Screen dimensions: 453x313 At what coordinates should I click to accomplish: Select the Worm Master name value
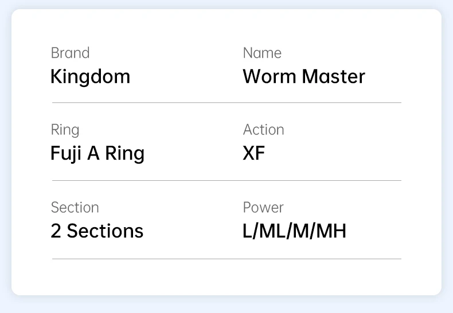click(x=304, y=77)
